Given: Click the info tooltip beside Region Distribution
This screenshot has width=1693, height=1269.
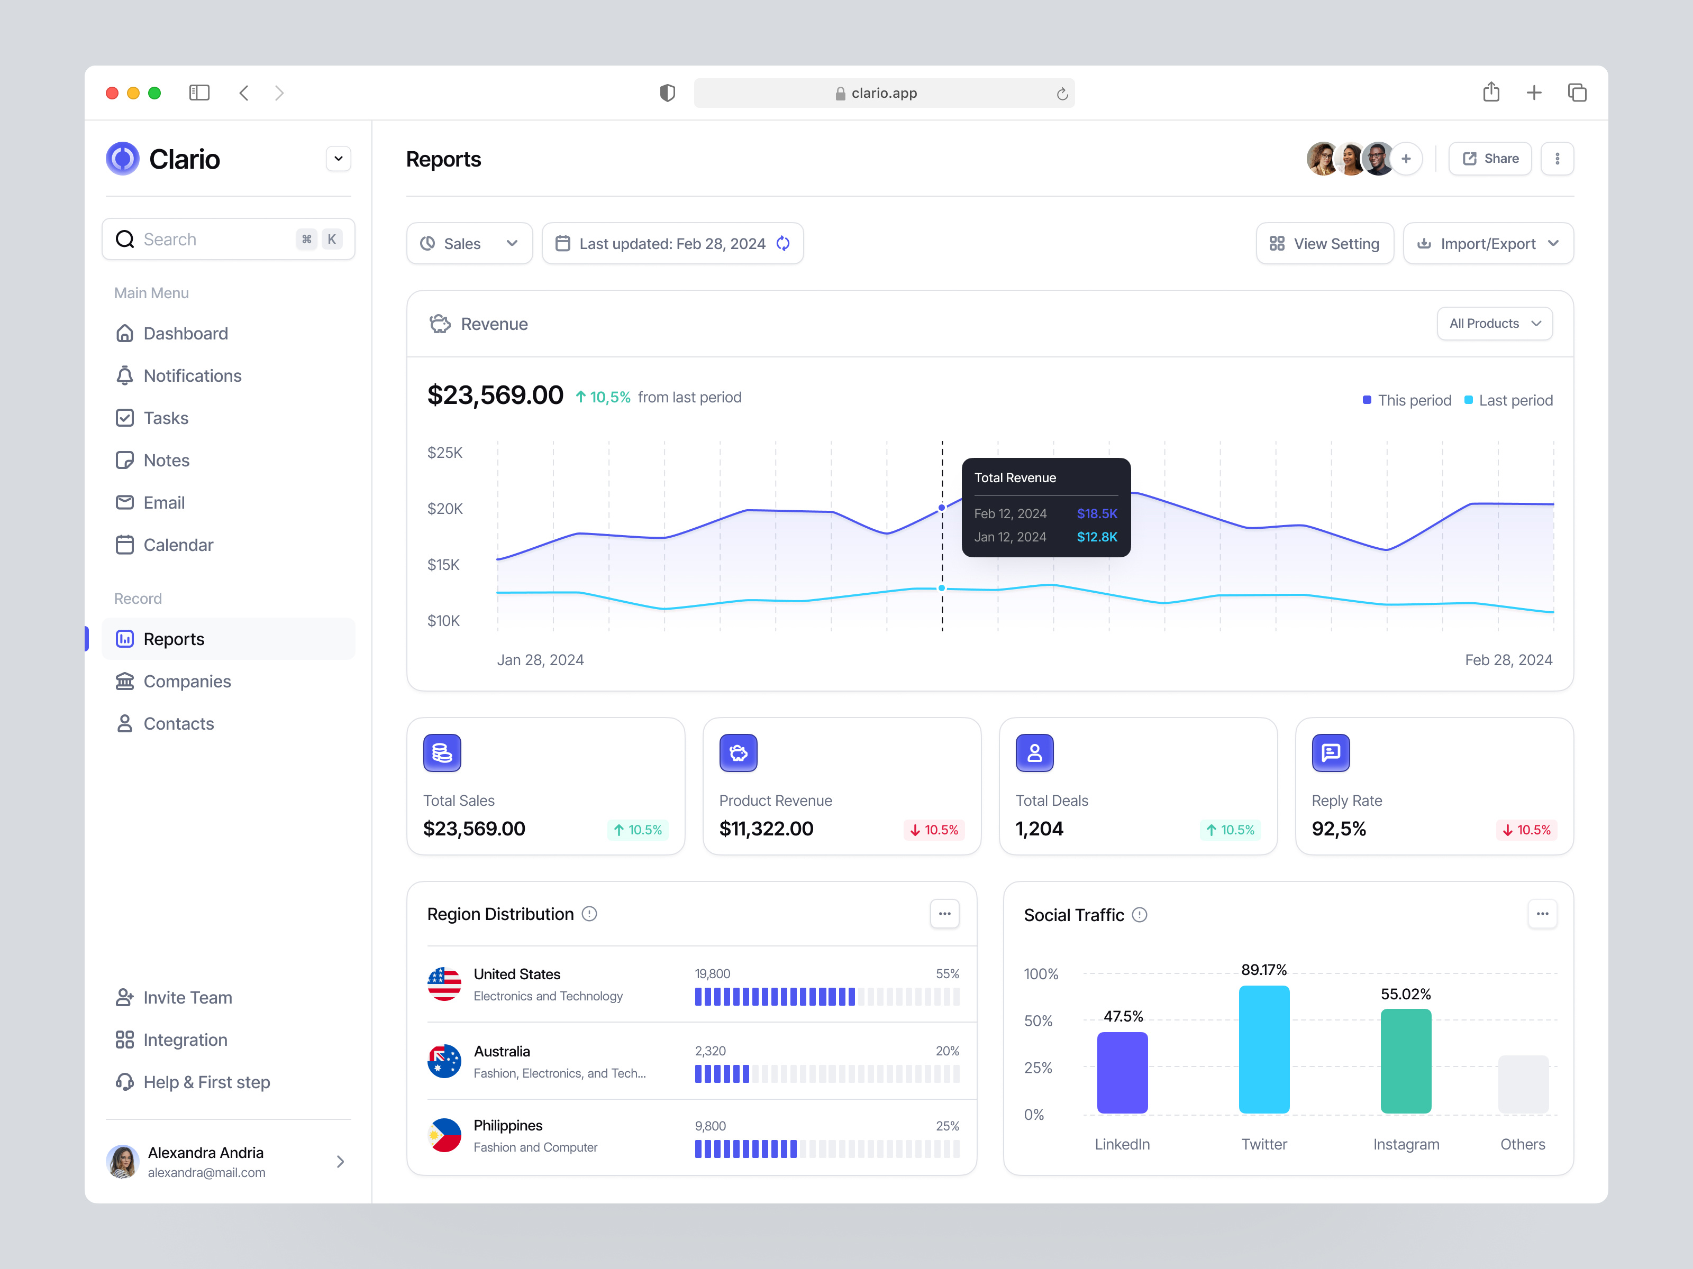Looking at the screenshot, I should point(589,913).
